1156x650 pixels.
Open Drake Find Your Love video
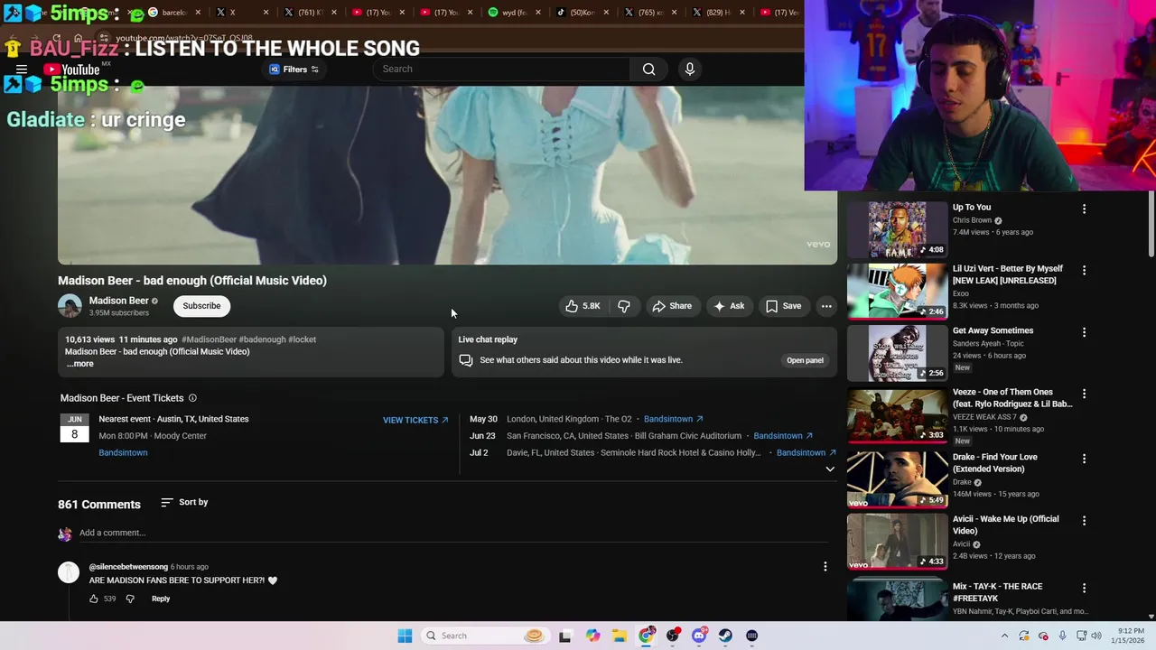897,479
